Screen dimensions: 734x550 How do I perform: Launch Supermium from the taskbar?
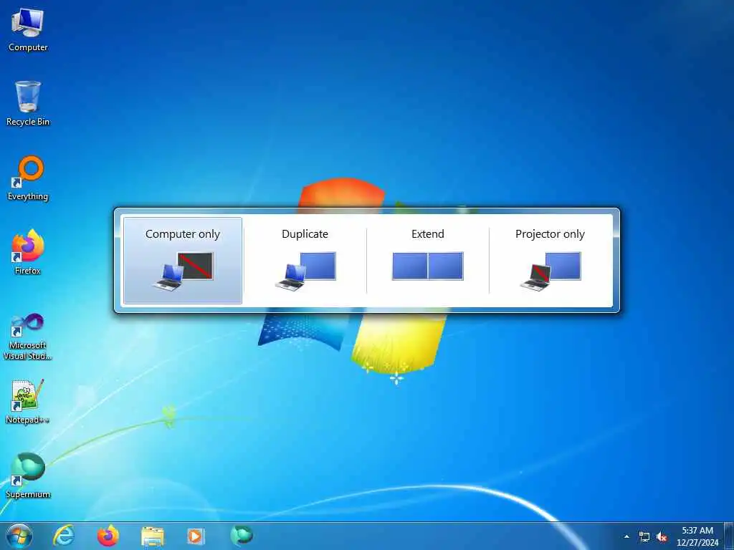click(x=242, y=535)
